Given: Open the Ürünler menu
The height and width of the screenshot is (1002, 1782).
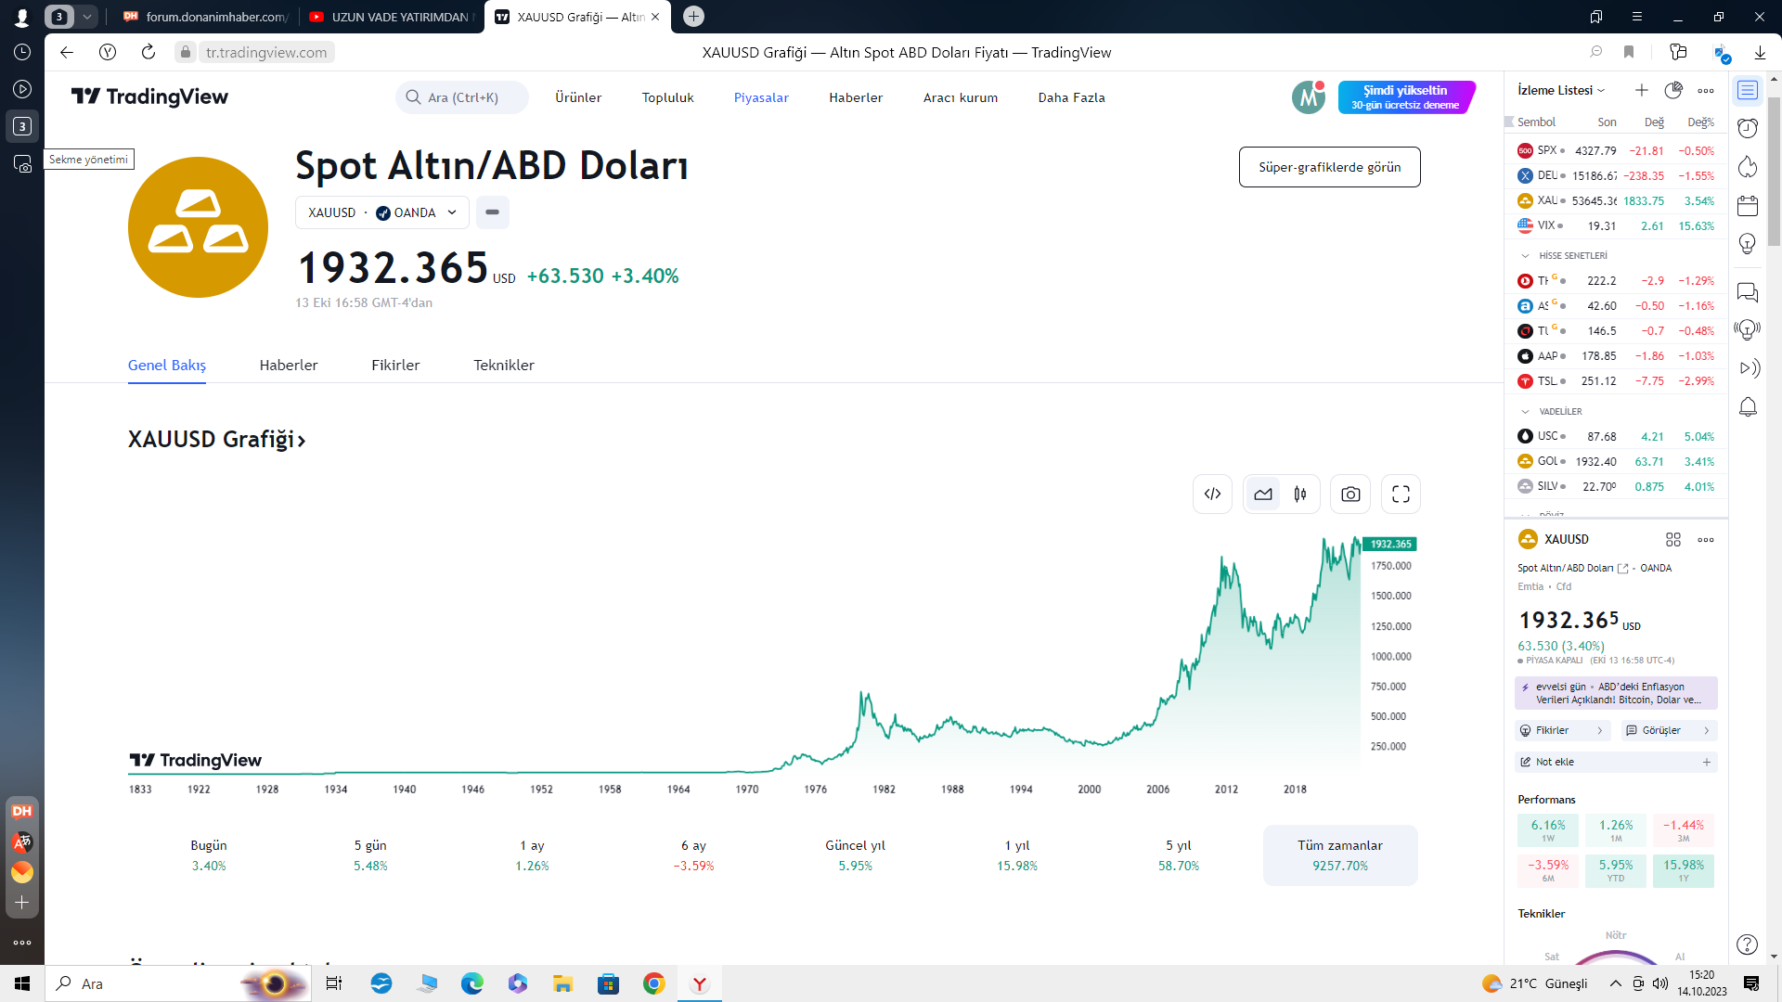Looking at the screenshot, I should pyautogui.click(x=578, y=97).
